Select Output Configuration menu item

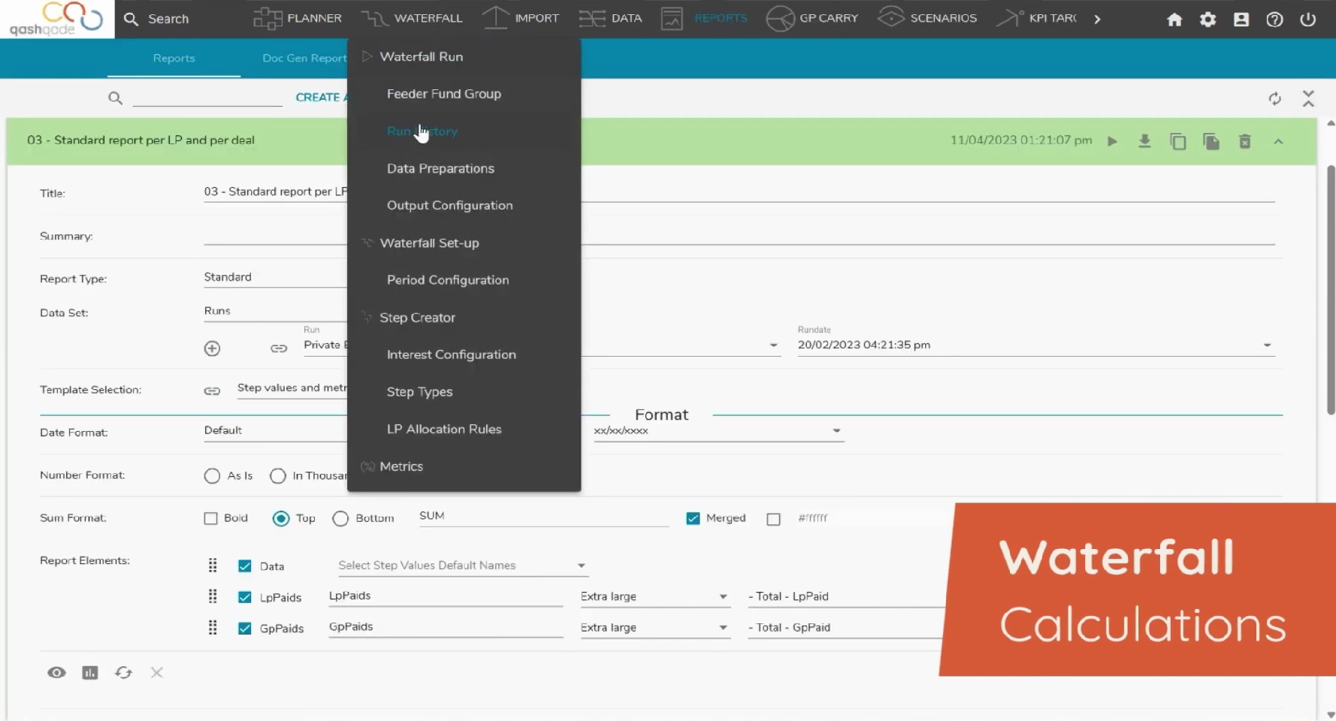point(450,206)
